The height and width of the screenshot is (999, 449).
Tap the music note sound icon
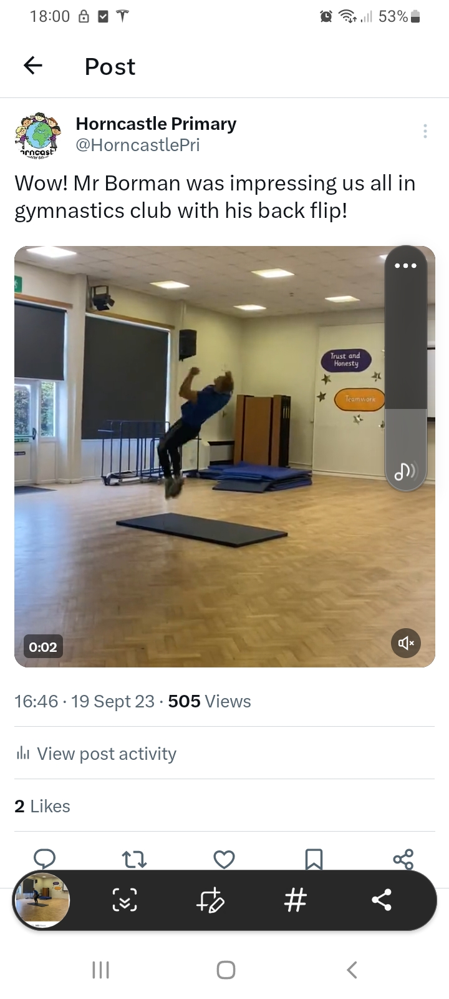[x=405, y=471]
